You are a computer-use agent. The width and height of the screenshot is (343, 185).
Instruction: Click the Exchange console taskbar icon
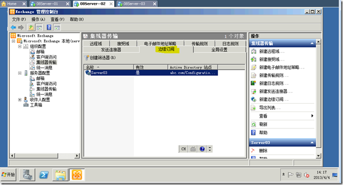77,175
